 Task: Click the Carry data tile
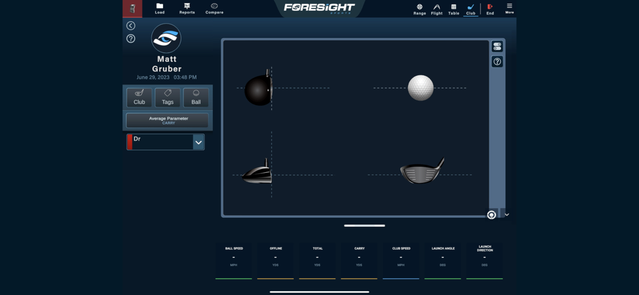click(359, 261)
